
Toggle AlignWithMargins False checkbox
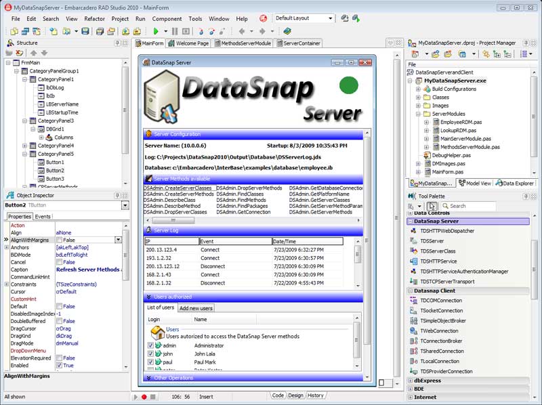(x=59, y=240)
